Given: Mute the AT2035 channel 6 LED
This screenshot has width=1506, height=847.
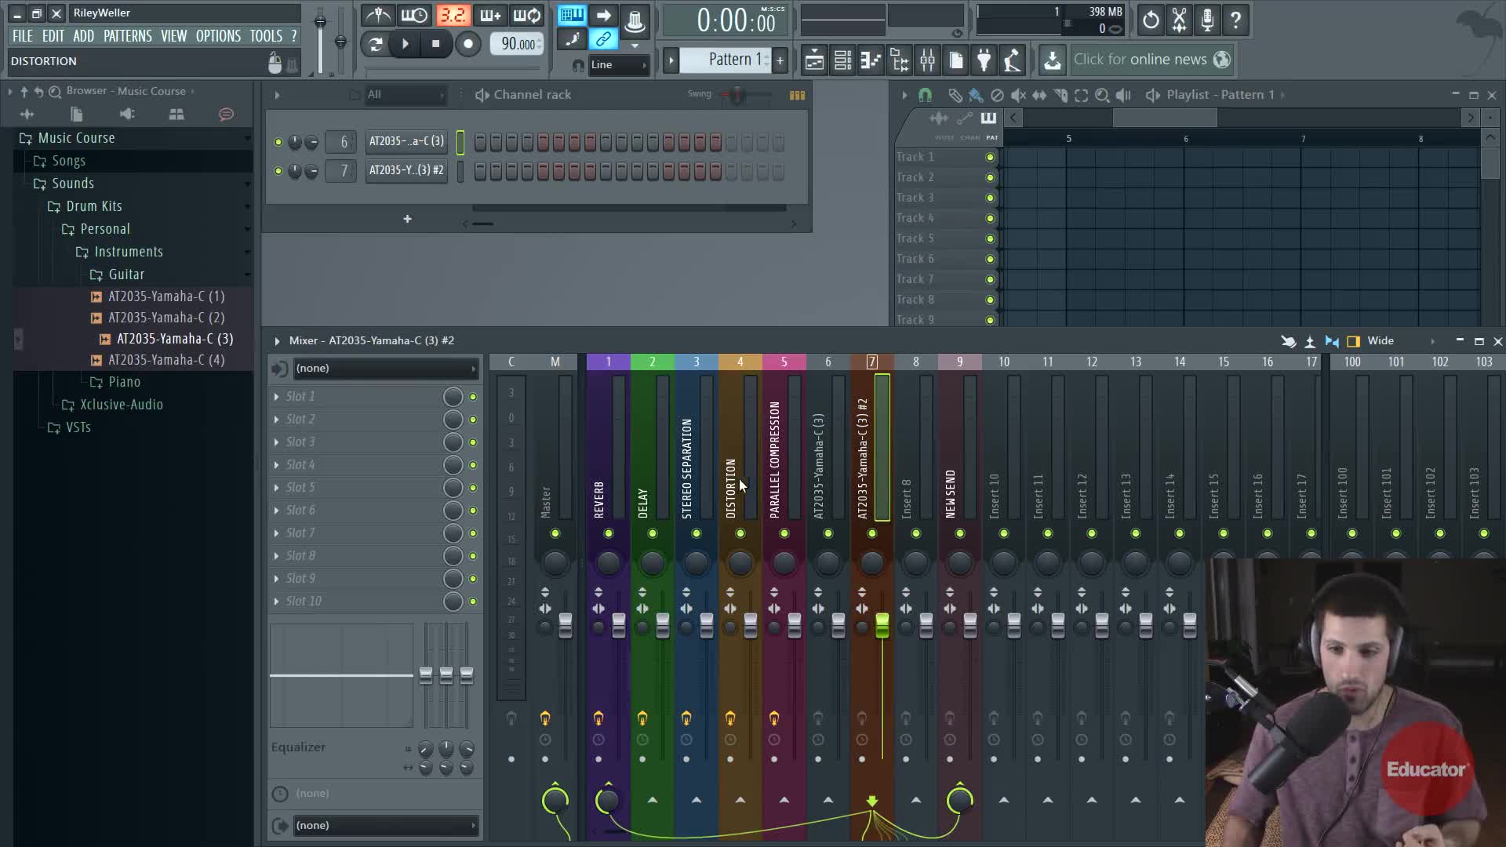Looking at the screenshot, I should click(278, 142).
